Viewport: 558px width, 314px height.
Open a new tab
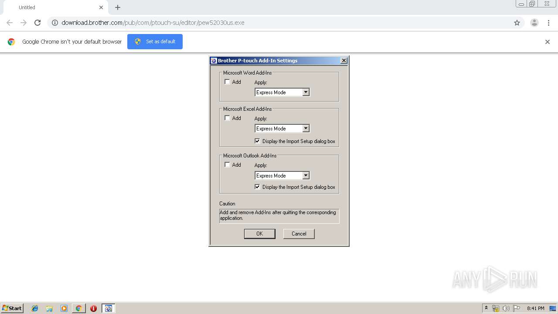click(118, 7)
